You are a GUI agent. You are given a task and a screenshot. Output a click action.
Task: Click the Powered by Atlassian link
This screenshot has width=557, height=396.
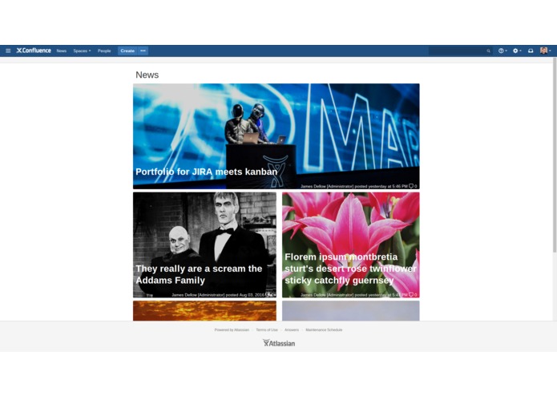(232, 330)
